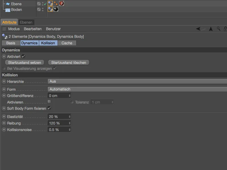Screen dimensions: 227x170
Task: Click the Elastizität keyframe circle
Action: point(4,116)
